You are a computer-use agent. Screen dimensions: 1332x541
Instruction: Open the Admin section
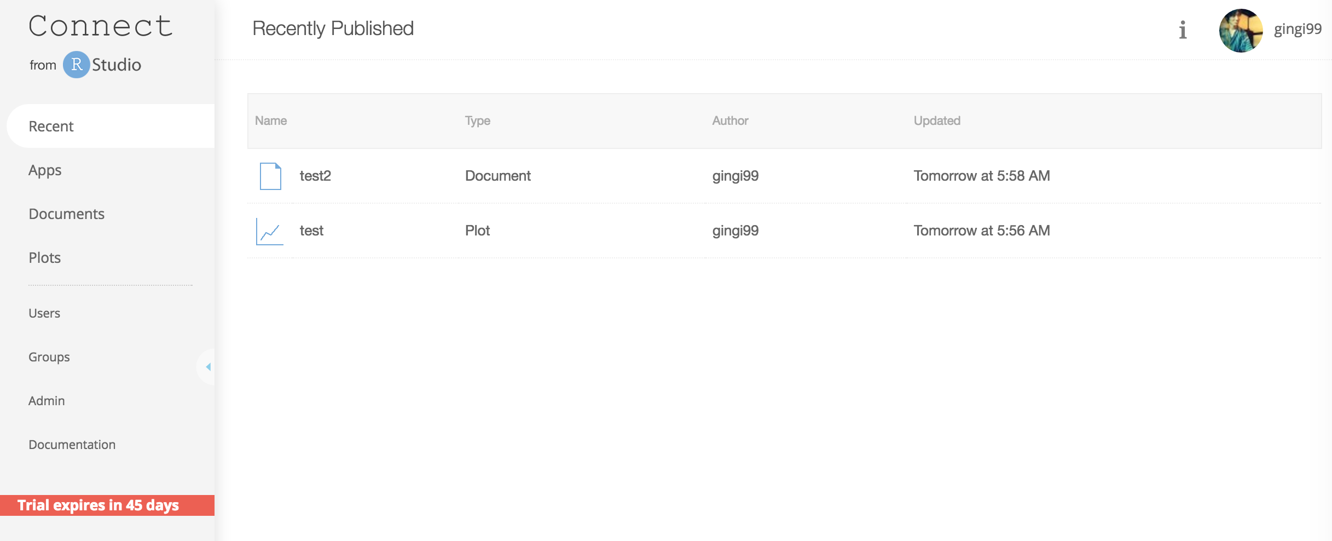click(46, 400)
